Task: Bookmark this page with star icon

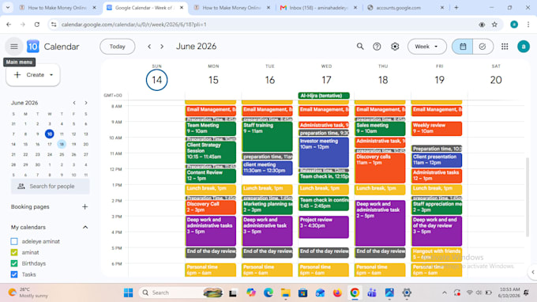Action: pyautogui.click(x=494, y=25)
